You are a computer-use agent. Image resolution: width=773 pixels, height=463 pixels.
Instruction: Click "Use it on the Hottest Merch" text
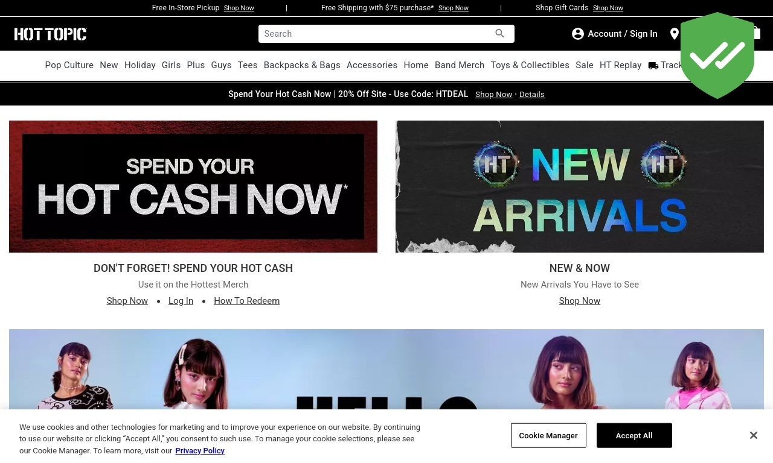point(193,285)
